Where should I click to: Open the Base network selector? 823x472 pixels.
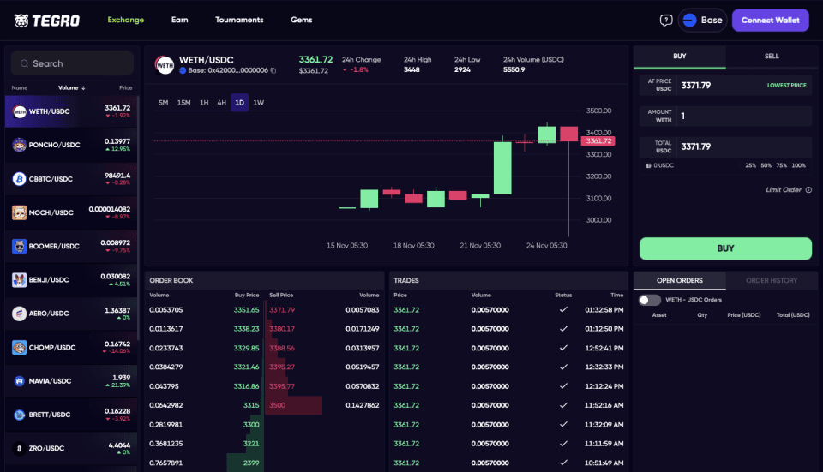click(702, 20)
